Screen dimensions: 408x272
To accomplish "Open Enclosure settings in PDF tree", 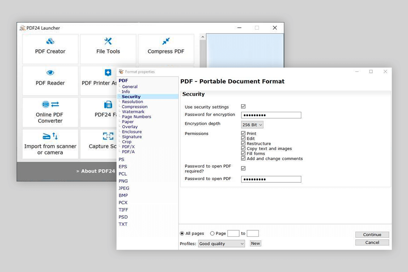I will (132, 132).
